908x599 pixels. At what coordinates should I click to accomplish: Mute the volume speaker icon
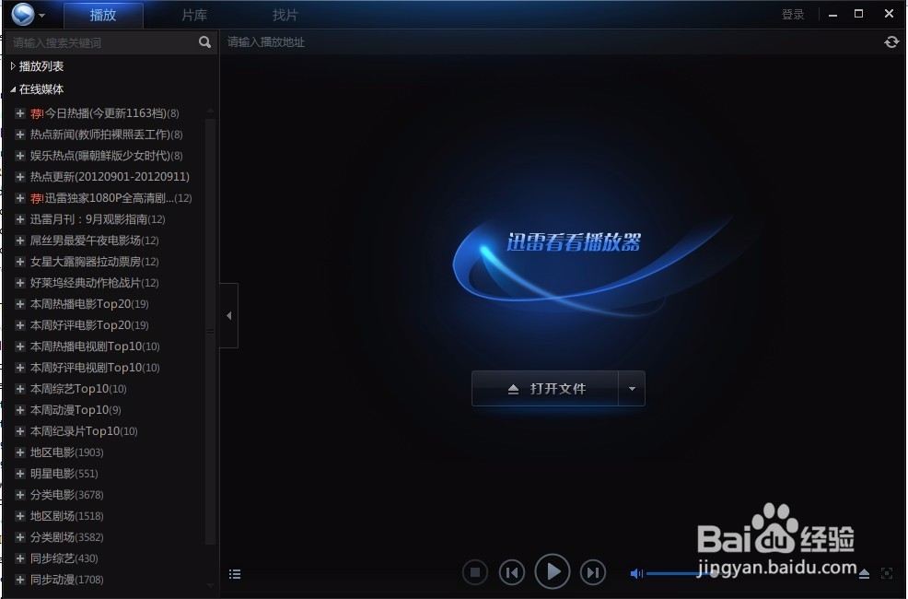click(636, 573)
